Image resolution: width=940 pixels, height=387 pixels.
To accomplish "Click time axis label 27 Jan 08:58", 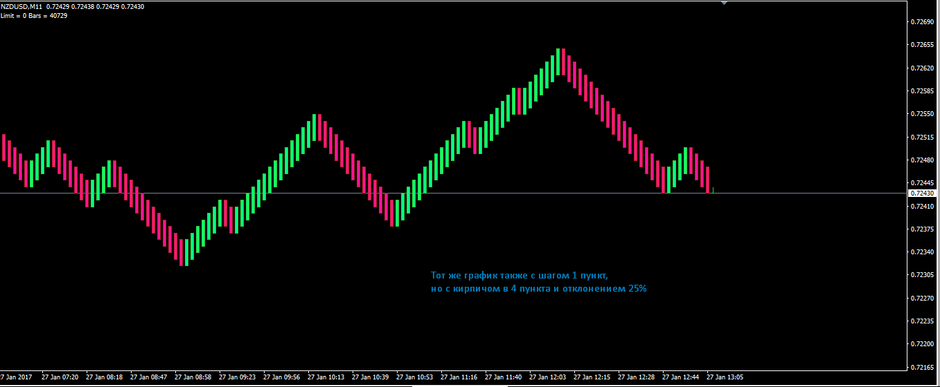I will (x=193, y=377).
